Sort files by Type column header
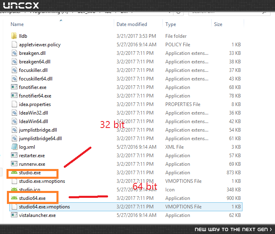Viewport: 275px width, 234px height. (x=171, y=24)
